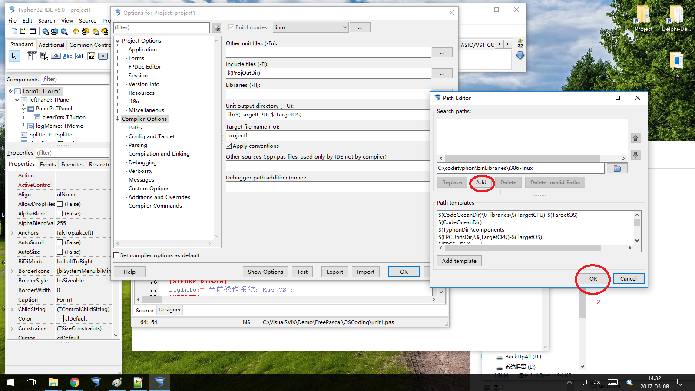The height and width of the screenshot is (391, 695).
Task: Toggle Apply conventions checkbox
Action: pyautogui.click(x=229, y=146)
